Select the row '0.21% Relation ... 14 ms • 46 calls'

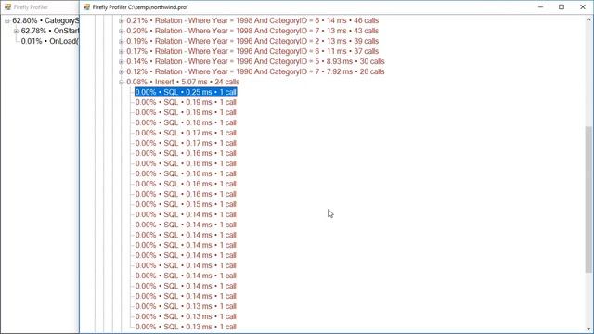coord(252,20)
